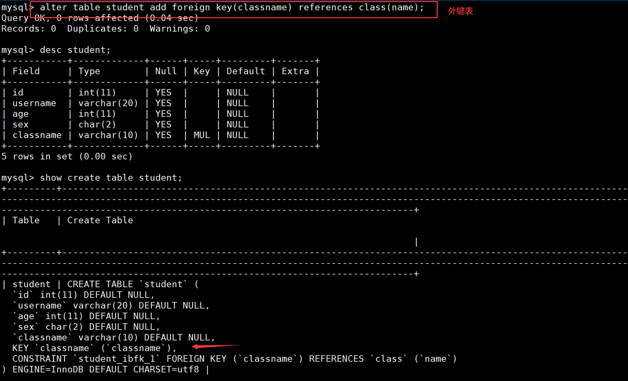Click the 'Records: 0' text in the output
This screenshot has height=381, width=628.
[29, 29]
